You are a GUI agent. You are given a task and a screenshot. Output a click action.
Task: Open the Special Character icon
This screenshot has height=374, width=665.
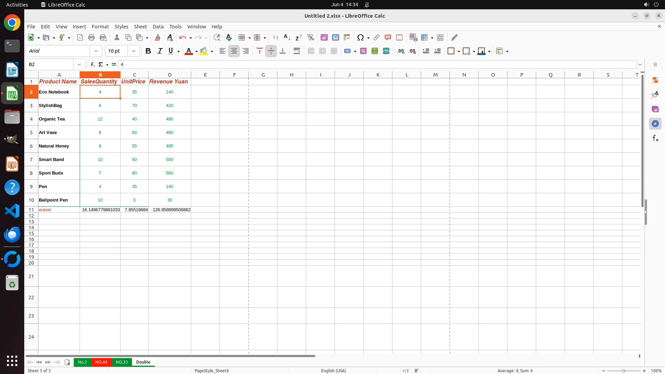click(361, 37)
